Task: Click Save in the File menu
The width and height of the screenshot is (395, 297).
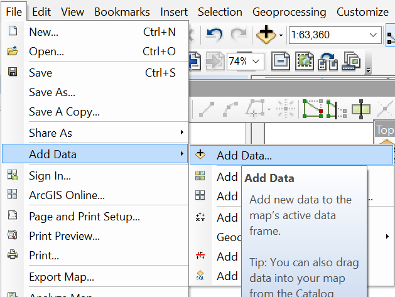Action: pyautogui.click(x=95, y=73)
